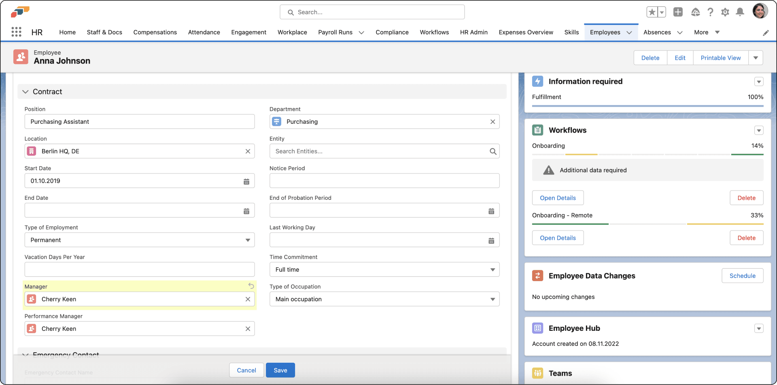The height and width of the screenshot is (385, 777).
Task: Expand the Payroll Runs menu chevron
Action: point(361,32)
